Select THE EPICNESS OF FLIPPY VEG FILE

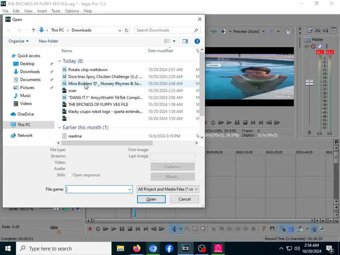98,105
